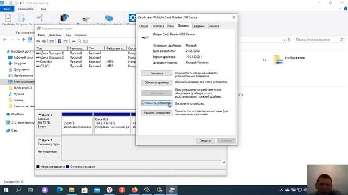Click Закрыть button in properties dialog
Viewport: 348px width, 195px height.
(206, 141)
